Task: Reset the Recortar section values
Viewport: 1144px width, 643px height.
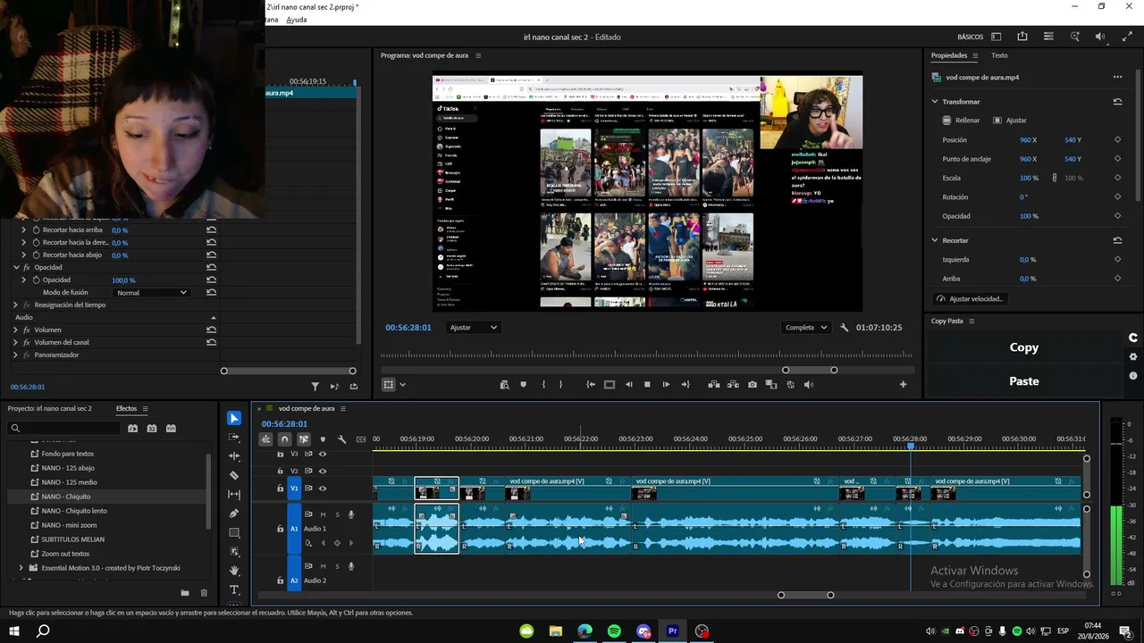Action: [1117, 240]
